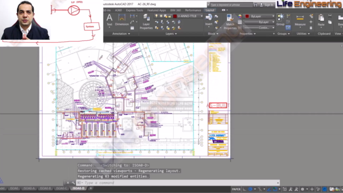Toggle PAPER space in status bar

pyautogui.click(x=236, y=189)
